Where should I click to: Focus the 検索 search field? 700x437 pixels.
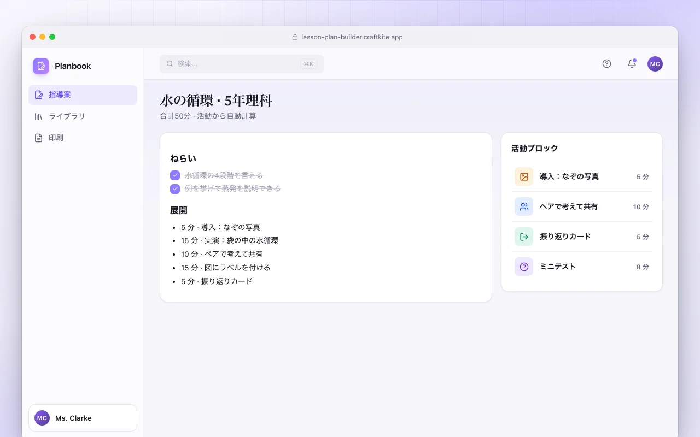pyautogui.click(x=242, y=64)
